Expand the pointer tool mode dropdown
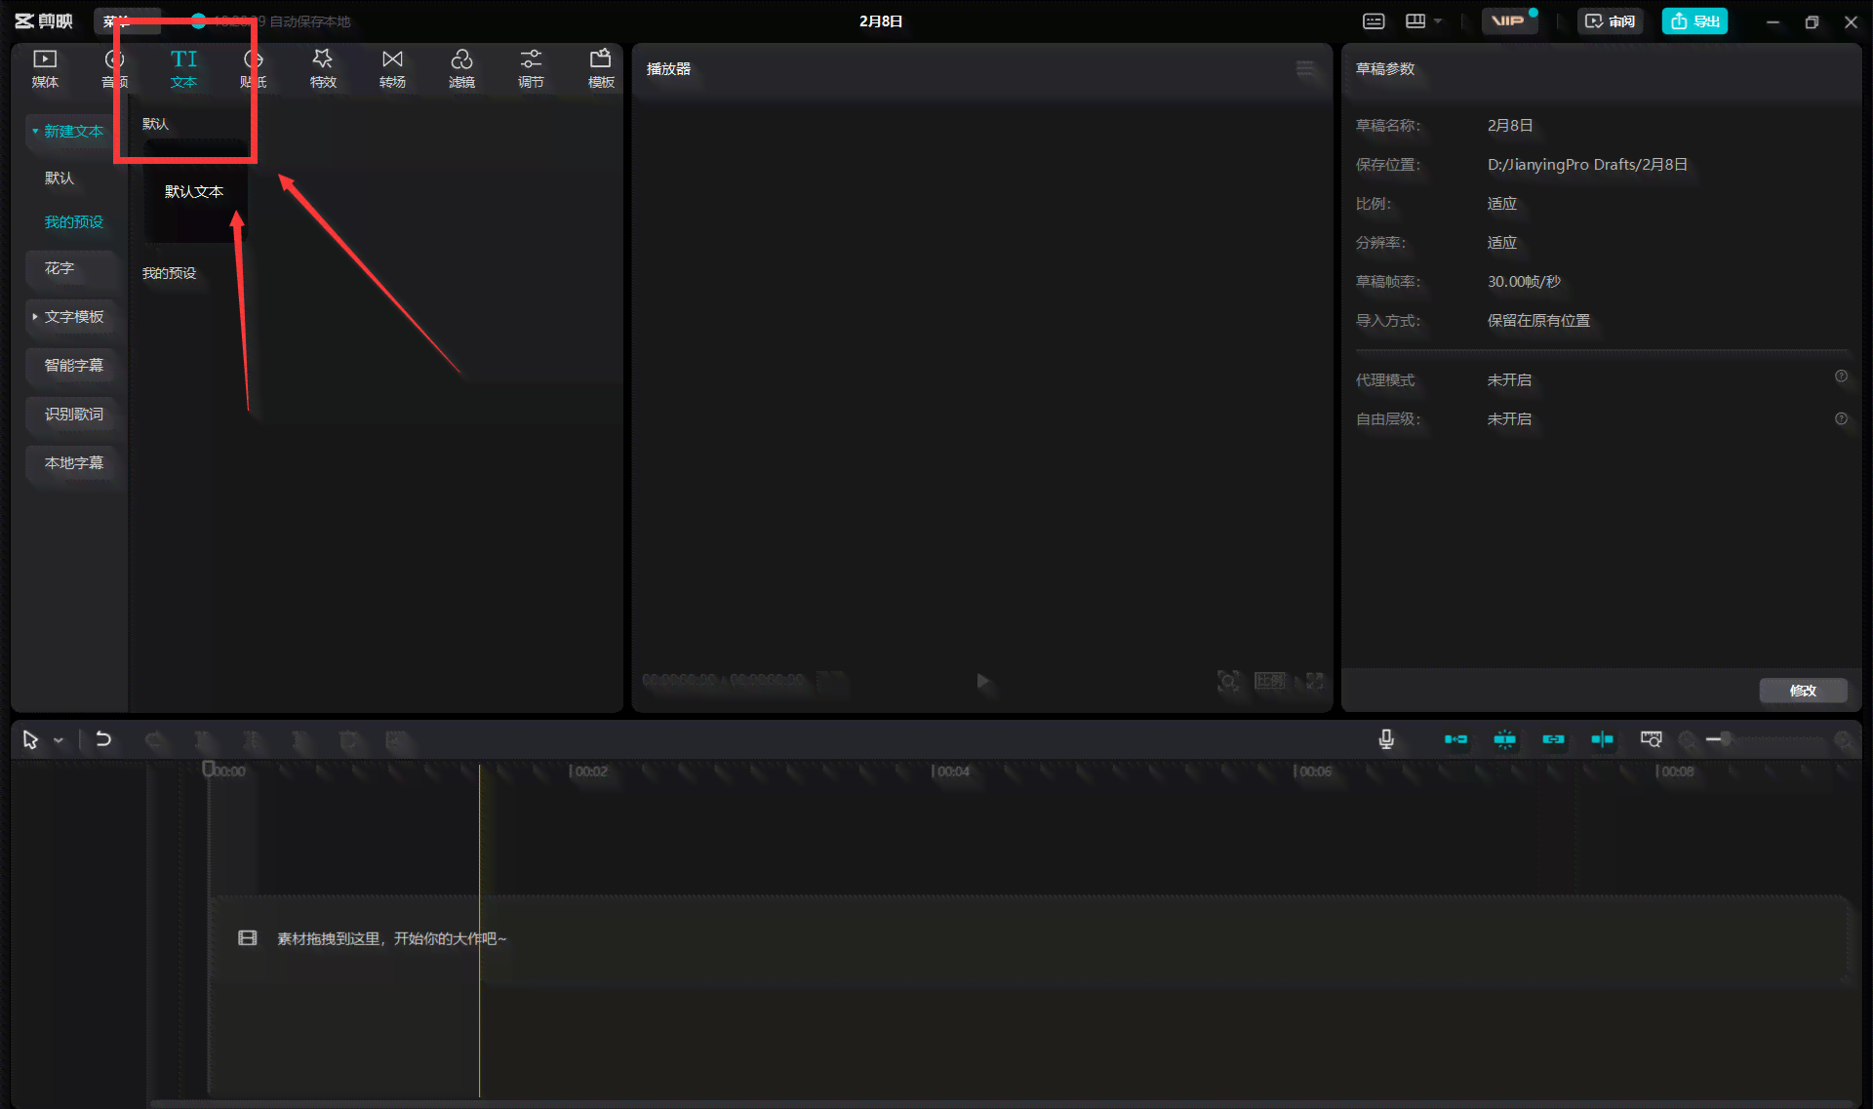Image resolution: width=1873 pixels, height=1109 pixels. (x=59, y=741)
